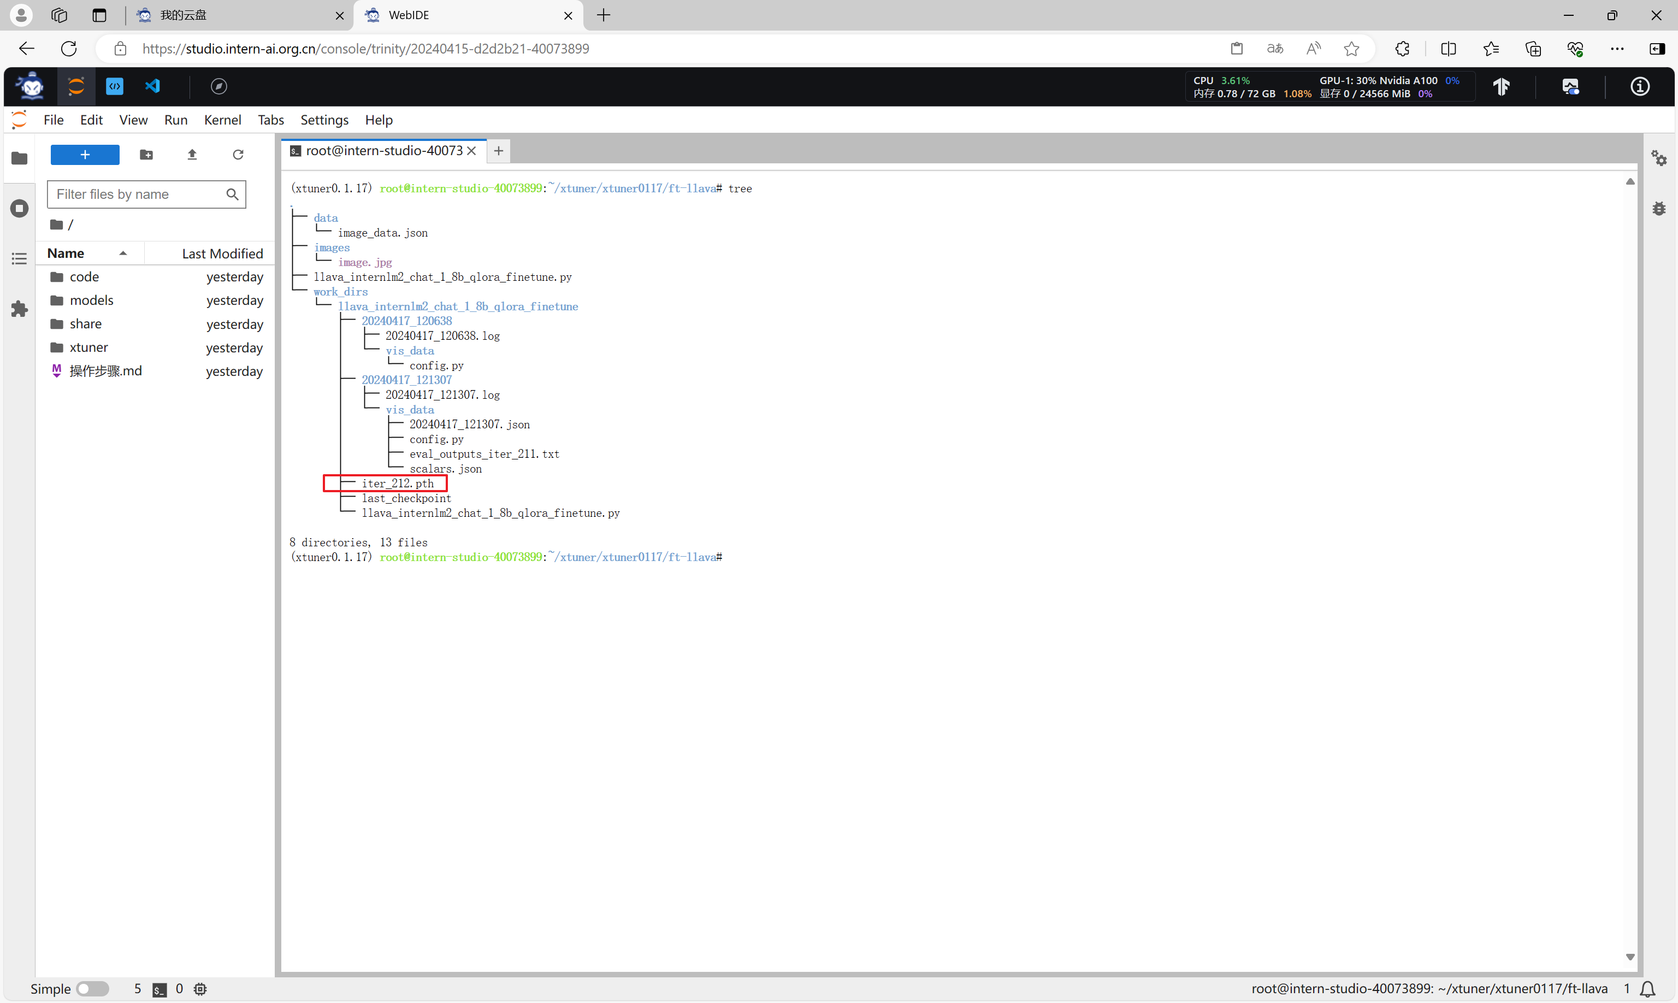Click the InternStudio owl logo
This screenshot has height=1003, width=1678.
[31, 86]
